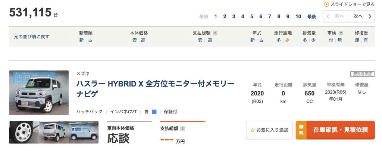This screenshot has width=382, height=151.
Task: Click the 在庫確認・見積依頼 button
Action: pyautogui.click(x=335, y=130)
